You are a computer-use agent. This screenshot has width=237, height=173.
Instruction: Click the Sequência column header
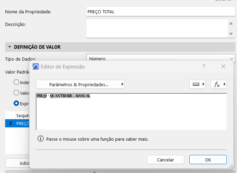[x=23, y=116]
